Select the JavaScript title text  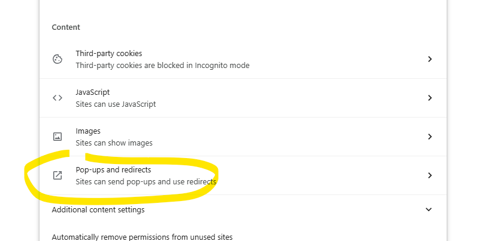pos(93,92)
